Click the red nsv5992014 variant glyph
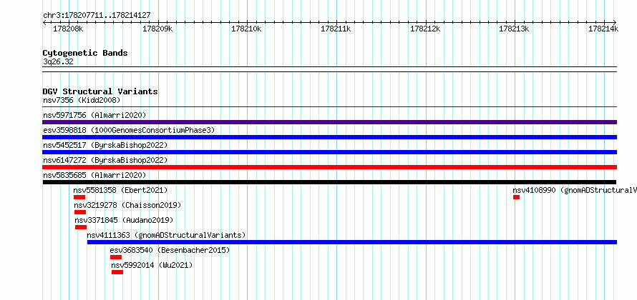This screenshot has height=300, width=637. point(117,272)
